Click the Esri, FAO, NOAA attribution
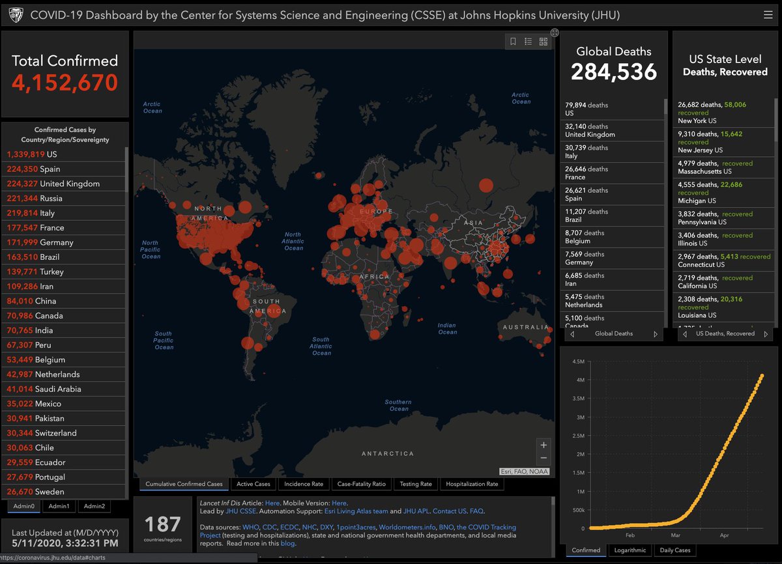The image size is (782, 564). pyautogui.click(x=525, y=472)
